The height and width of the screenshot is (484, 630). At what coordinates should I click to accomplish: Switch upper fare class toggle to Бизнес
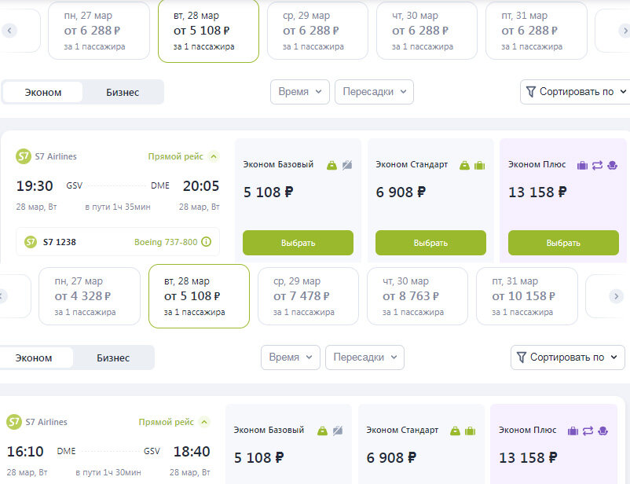123,92
